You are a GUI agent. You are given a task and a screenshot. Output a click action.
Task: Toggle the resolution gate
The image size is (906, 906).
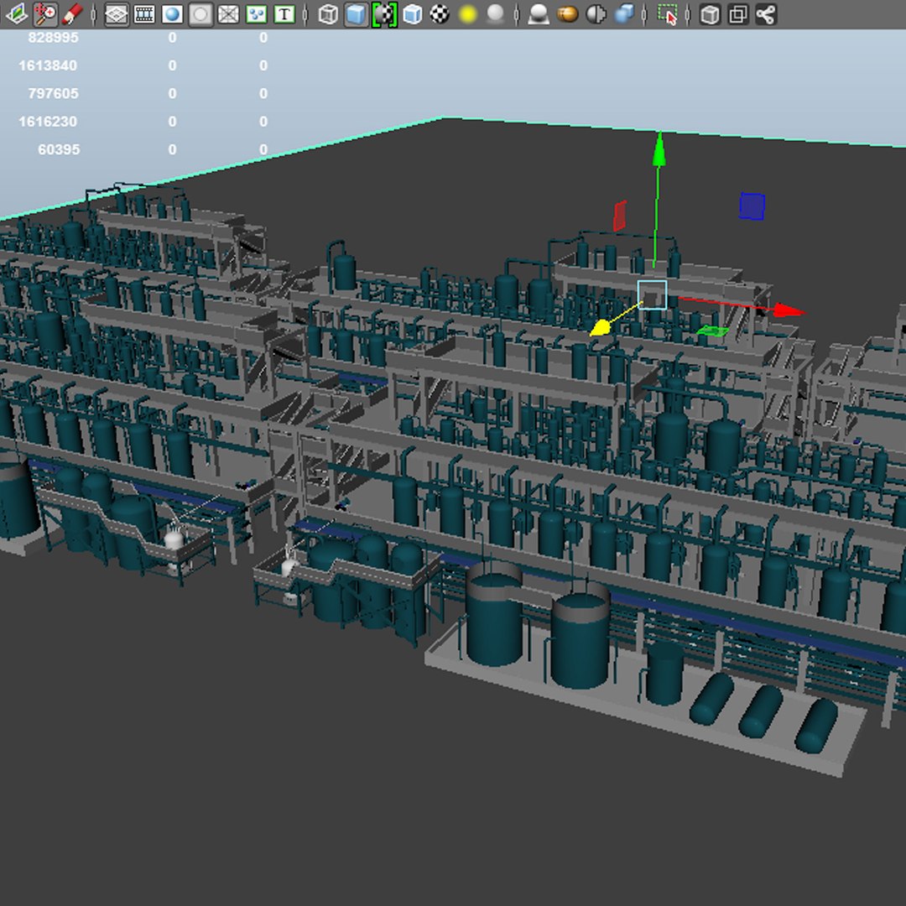172,14
